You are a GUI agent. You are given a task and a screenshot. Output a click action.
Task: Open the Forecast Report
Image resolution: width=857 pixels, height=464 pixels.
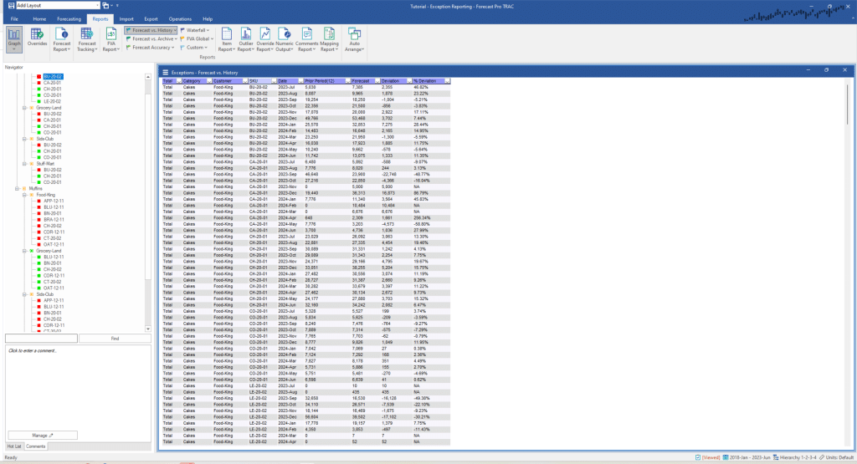[x=61, y=39]
